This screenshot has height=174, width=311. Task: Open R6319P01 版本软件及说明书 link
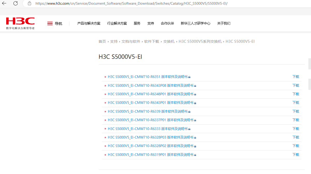[x=150, y=155]
